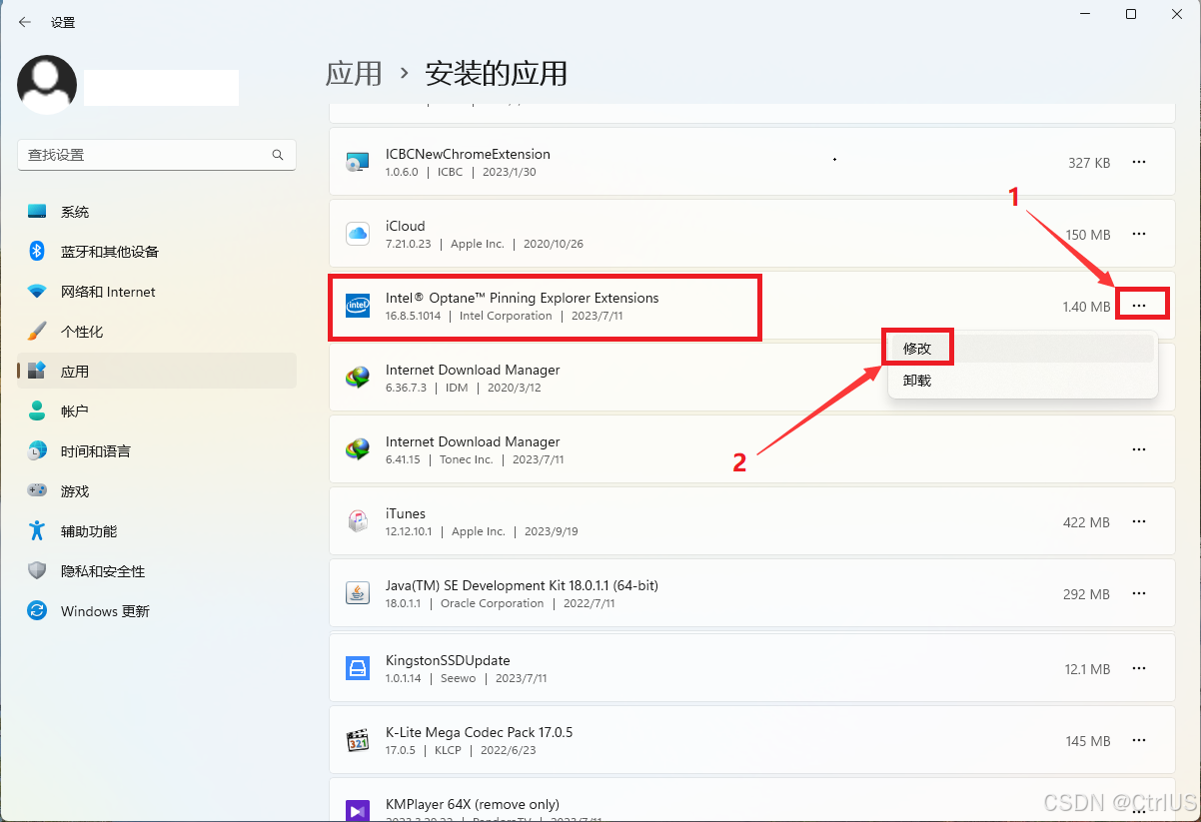Open the three-dot menu for KingstonSSDUpdate
The image size is (1201, 822).
[x=1139, y=668]
